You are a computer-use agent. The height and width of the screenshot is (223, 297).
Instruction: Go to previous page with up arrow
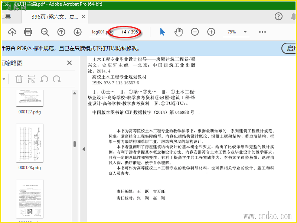pyautogui.click(x=61, y=32)
